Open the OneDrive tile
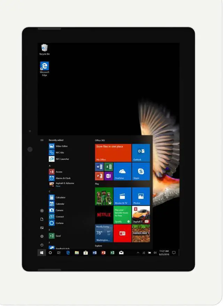 122,171
